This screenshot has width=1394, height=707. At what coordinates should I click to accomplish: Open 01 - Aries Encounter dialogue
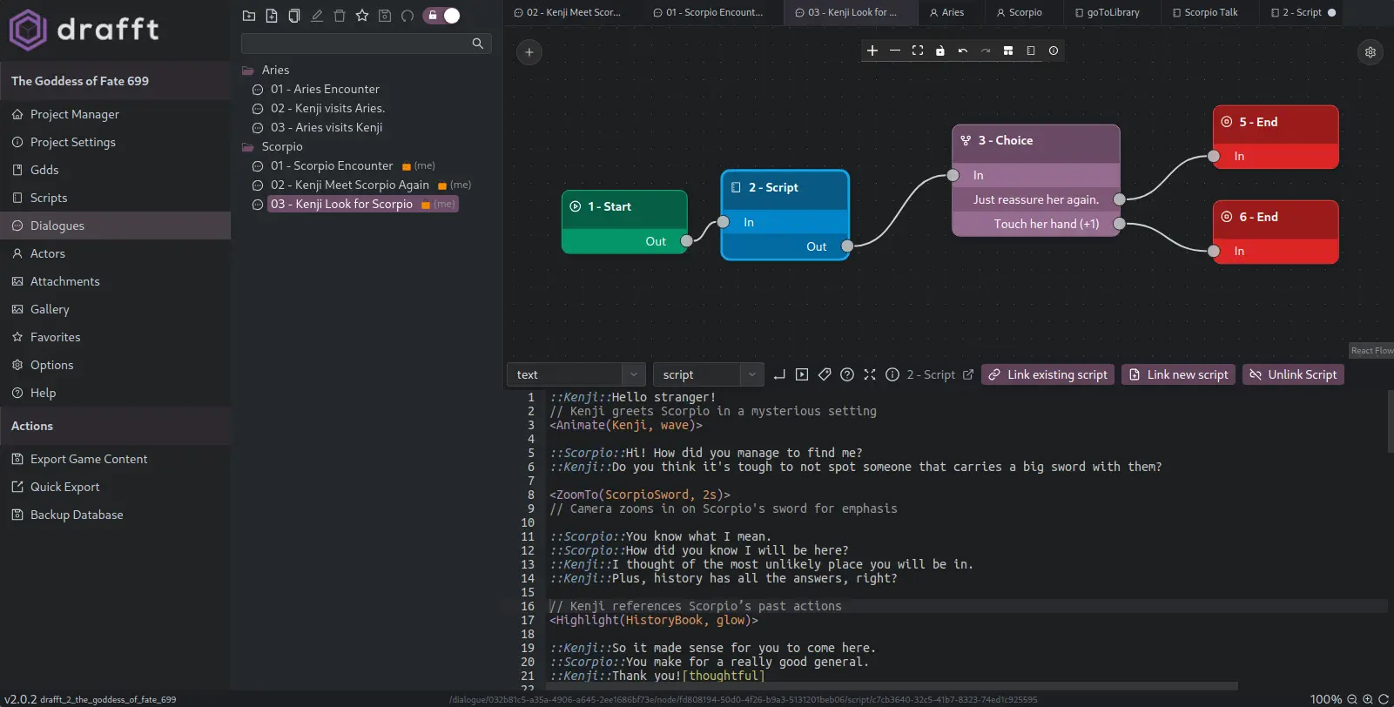[325, 89]
